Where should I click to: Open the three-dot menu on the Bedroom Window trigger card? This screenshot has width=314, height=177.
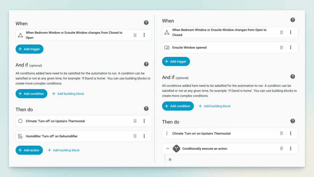tap(144, 35)
